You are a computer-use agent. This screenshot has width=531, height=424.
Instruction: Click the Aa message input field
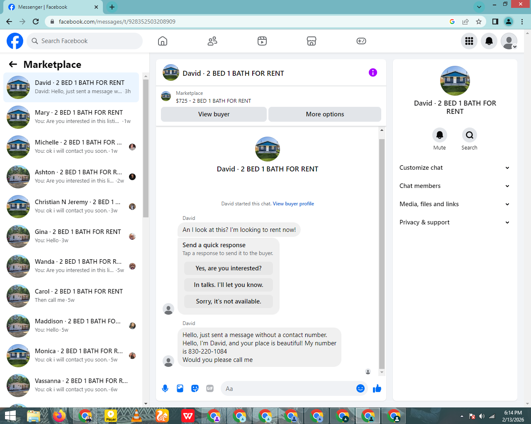tap(288, 388)
